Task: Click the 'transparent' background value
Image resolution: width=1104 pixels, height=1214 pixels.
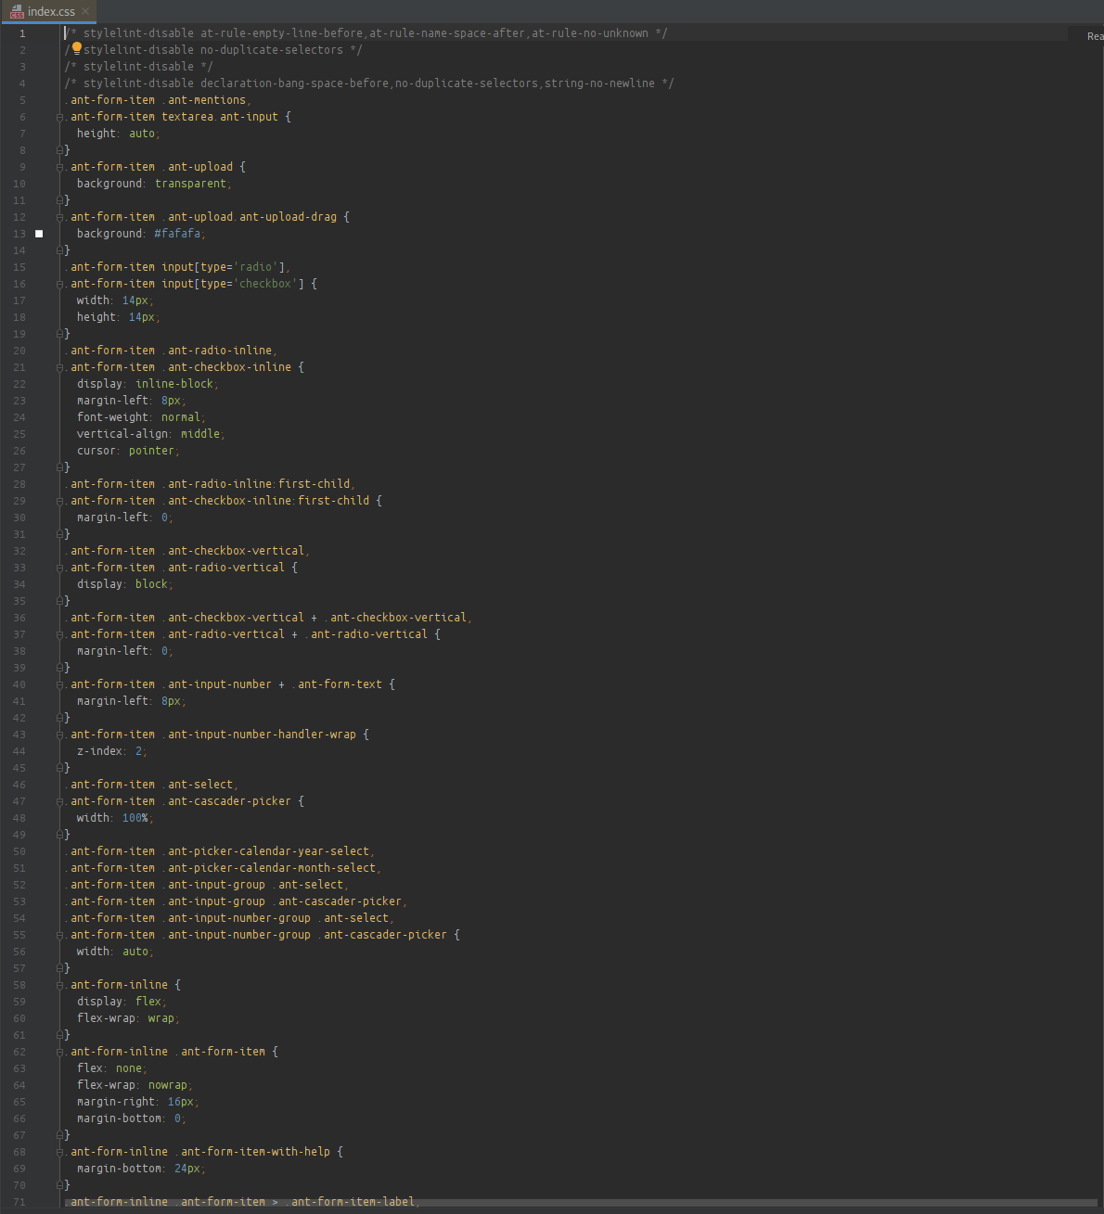Action: [x=191, y=184]
